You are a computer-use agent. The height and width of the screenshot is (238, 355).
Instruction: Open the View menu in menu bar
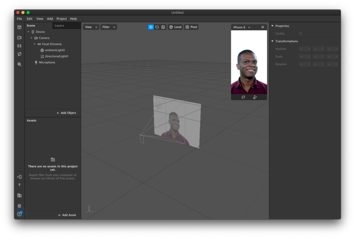(40, 19)
